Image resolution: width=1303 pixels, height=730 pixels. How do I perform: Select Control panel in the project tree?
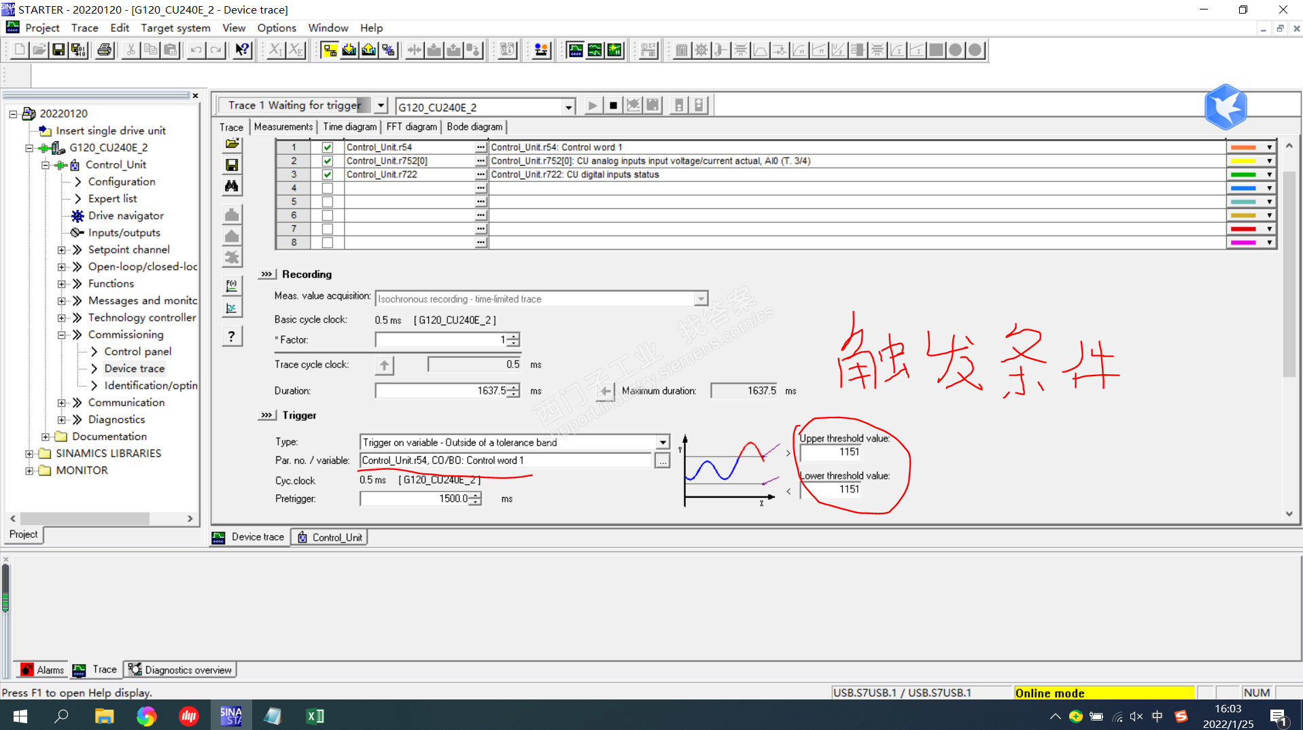pos(138,352)
